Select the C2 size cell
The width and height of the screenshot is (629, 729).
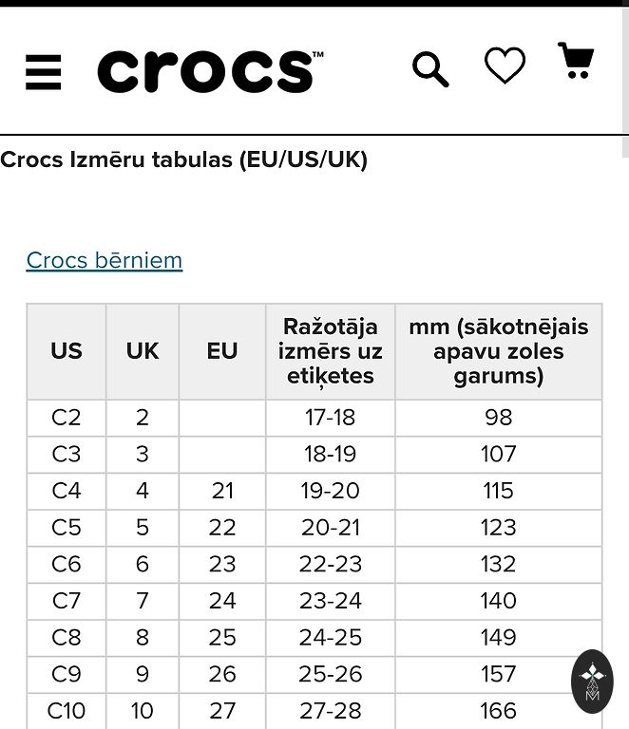(67, 417)
